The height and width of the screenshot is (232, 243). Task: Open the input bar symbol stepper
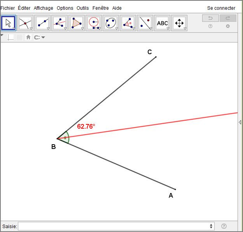click(211, 226)
